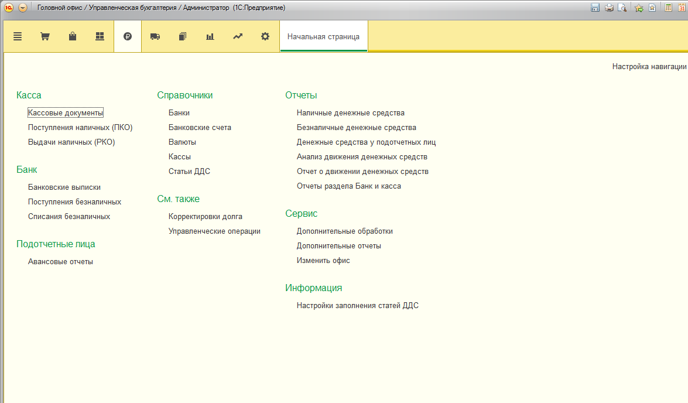This screenshot has width=688, height=403.
Task: Open the gear administration section
Action: coord(265,36)
